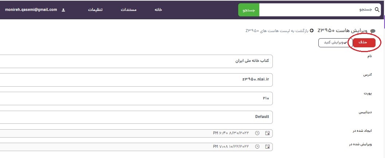This screenshot has width=385, height=158.
Task: Open clock time picker for ویرایش شده در
Action: (258, 147)
